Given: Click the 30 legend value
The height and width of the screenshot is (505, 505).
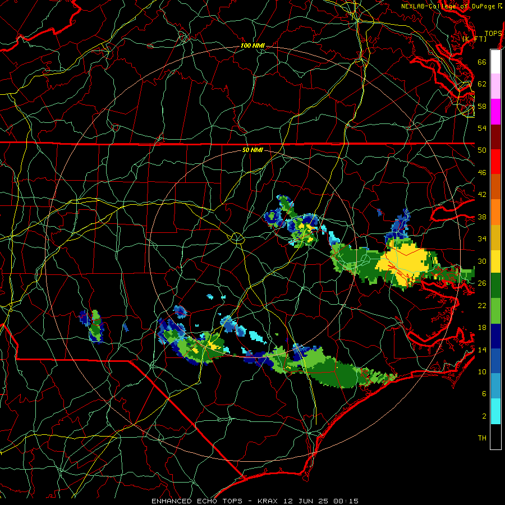Looking at the screenshot, I should coord(482,261).
